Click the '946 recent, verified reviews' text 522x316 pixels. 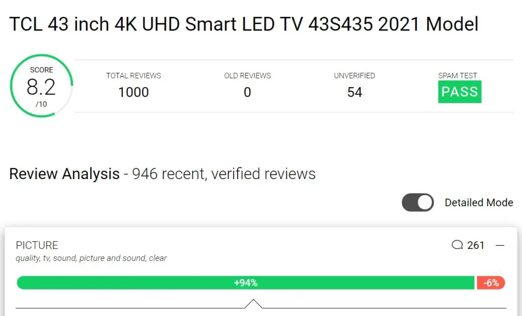(x=224, y=174)
